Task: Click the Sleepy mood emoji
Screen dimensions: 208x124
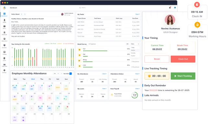Action: point(79,61)
